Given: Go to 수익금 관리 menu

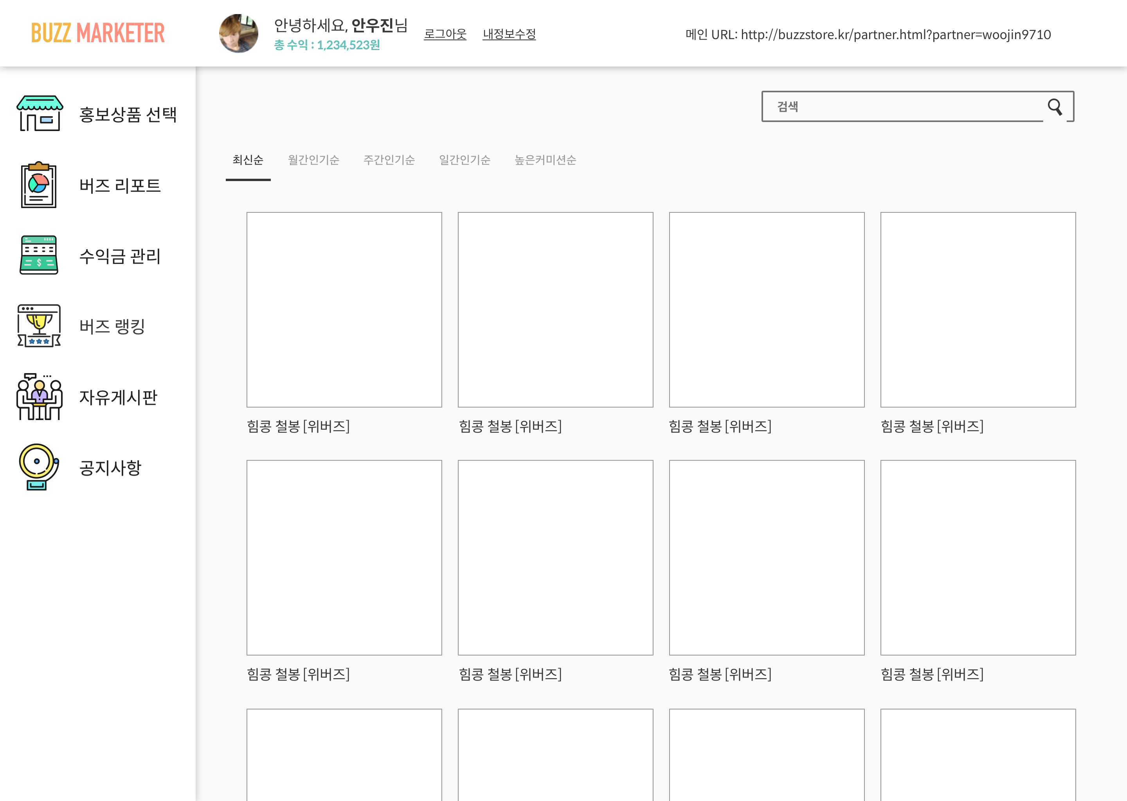Looking at the screenshot, I should (120, 256).
